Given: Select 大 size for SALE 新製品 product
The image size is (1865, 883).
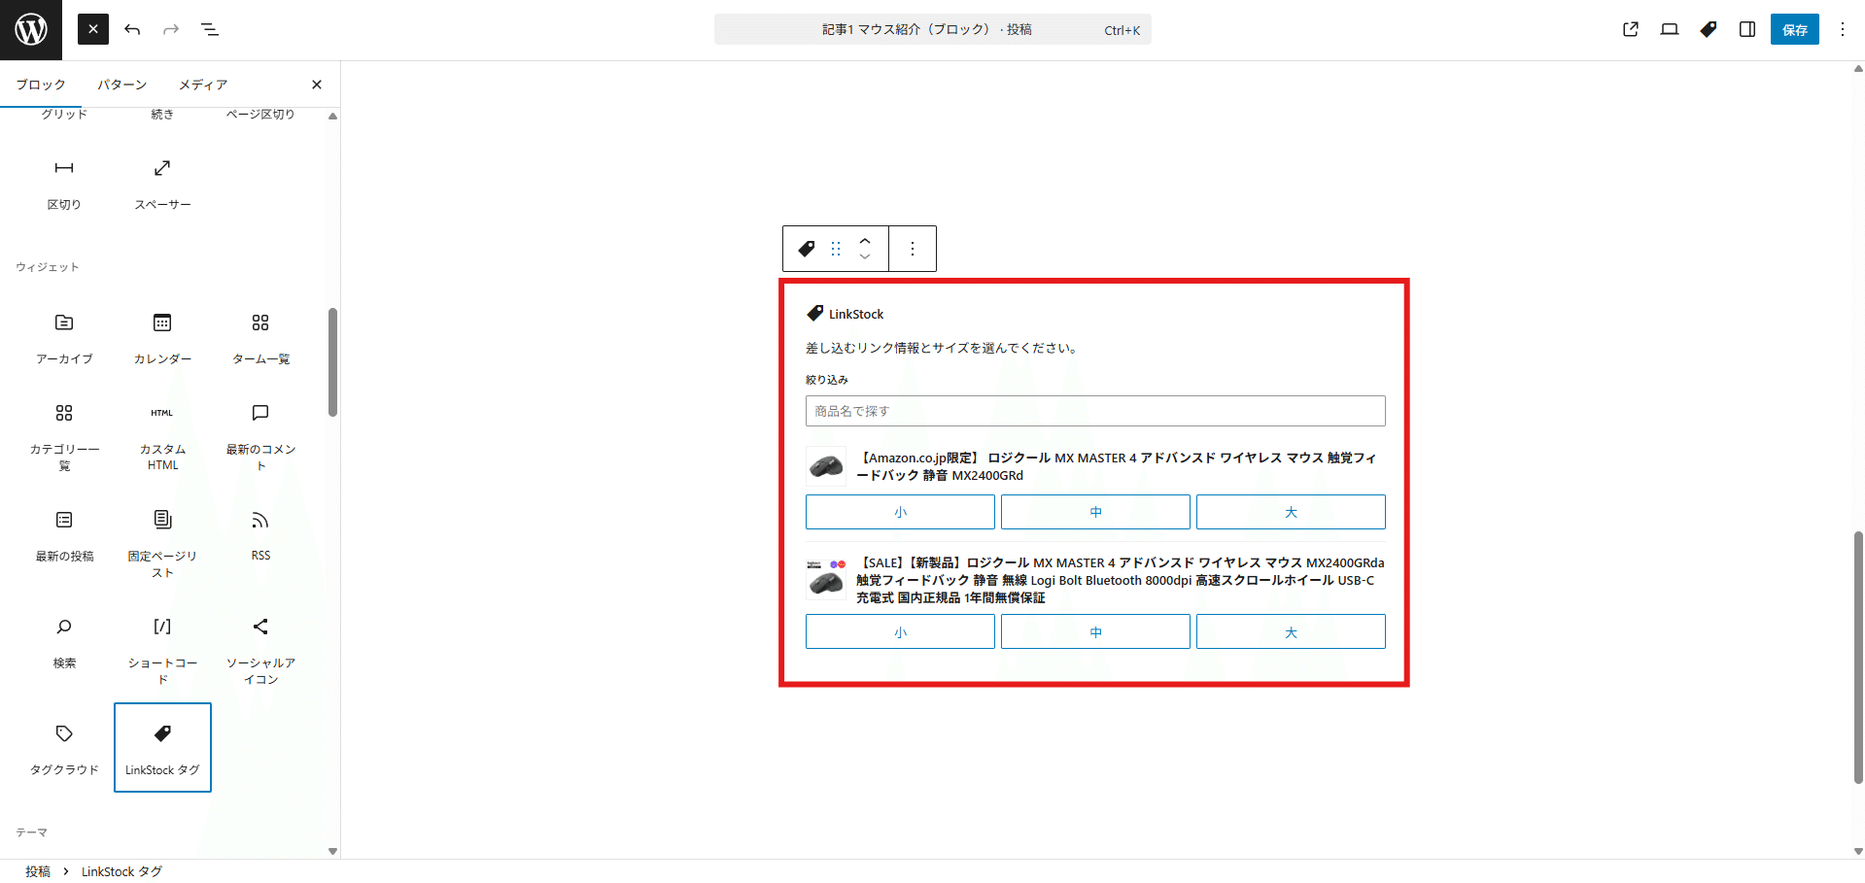Looking at the screenshot, I should point(1291,631).
